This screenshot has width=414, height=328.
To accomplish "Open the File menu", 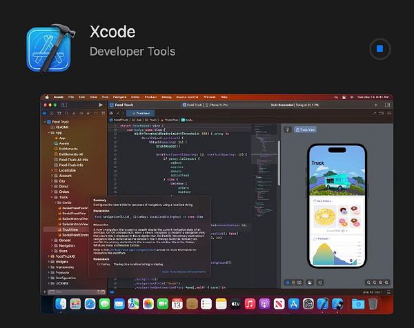I will [71, 97].
